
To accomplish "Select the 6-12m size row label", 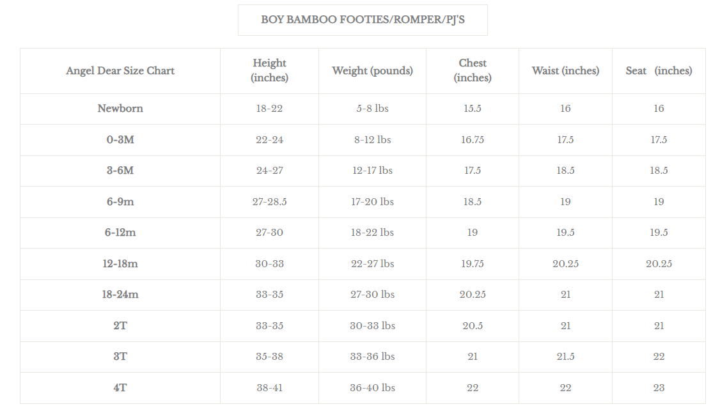I will click(120, 233).
